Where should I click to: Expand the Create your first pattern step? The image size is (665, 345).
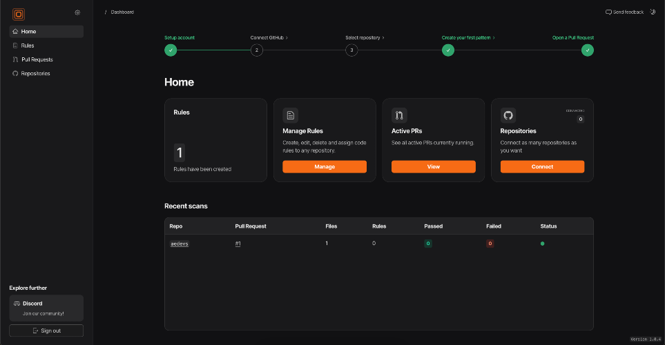coord(468,37)
